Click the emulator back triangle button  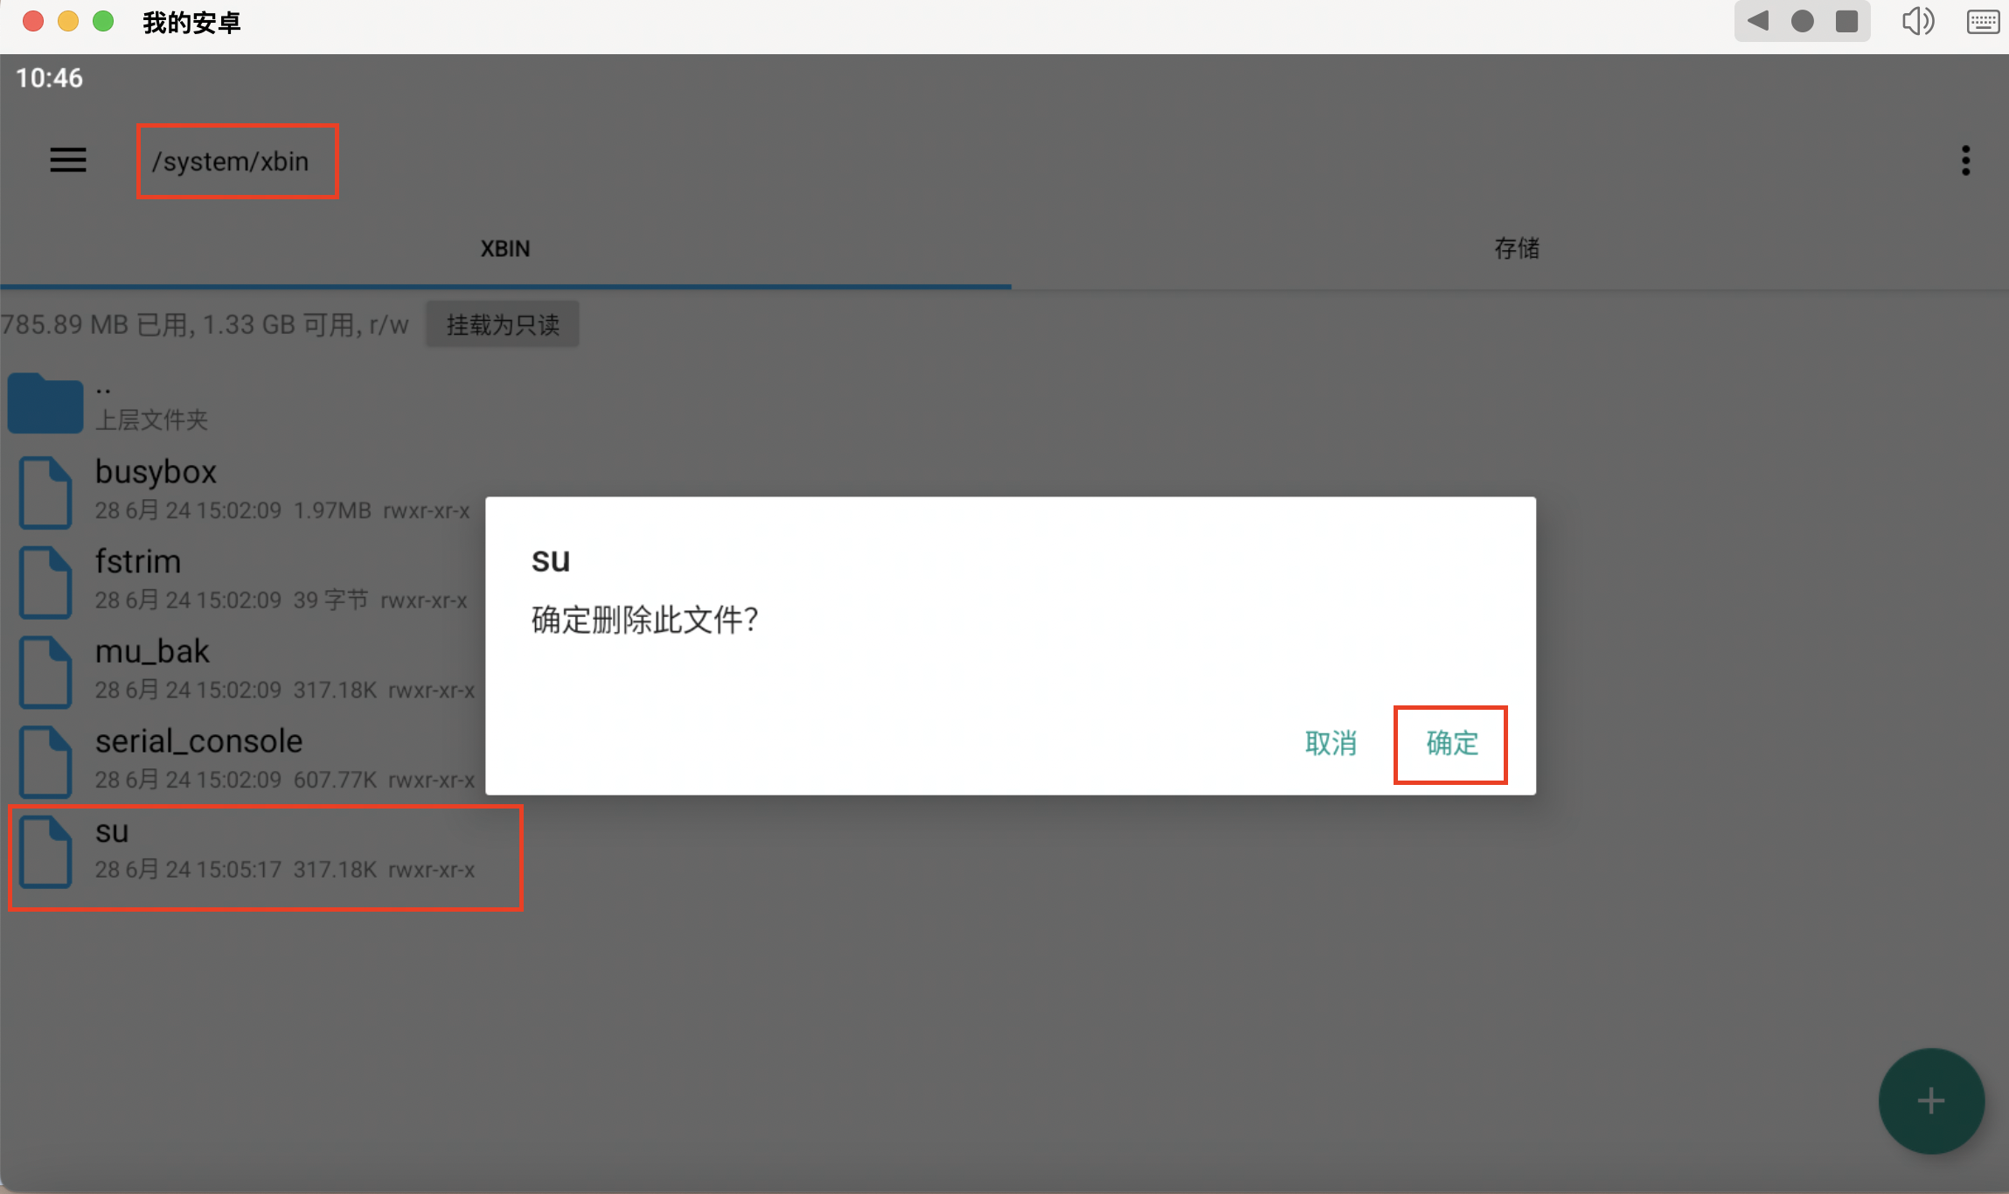(x=1758, y=21)
